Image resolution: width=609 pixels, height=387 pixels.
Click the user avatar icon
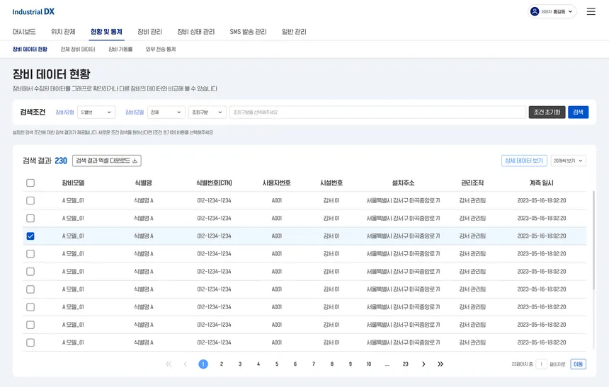tap(535, 11)
